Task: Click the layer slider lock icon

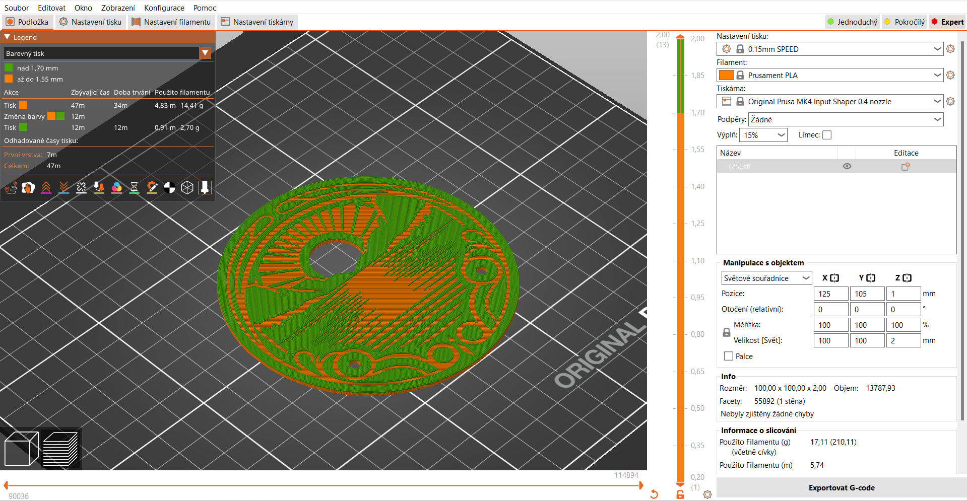Action: [x=680, y=494]
